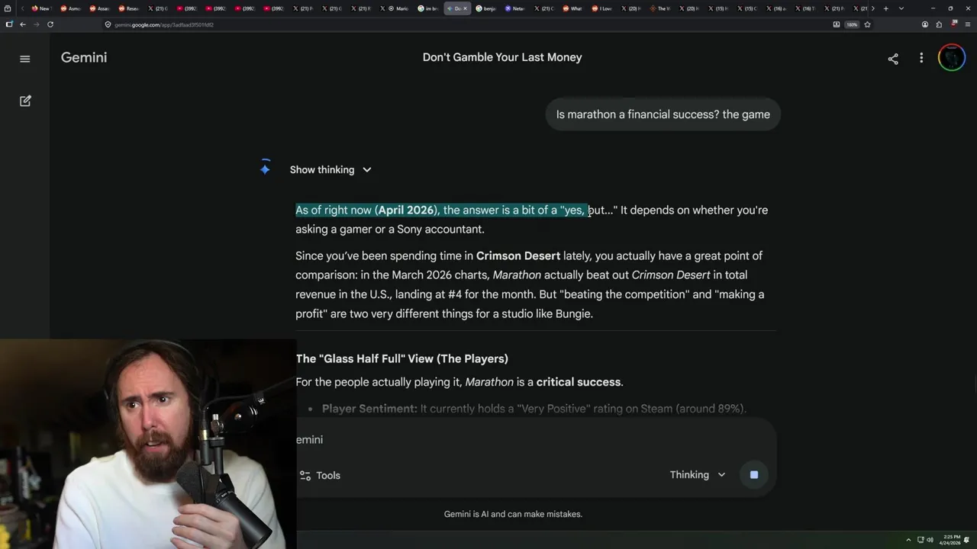Show hidden icons in the system tray
The width and height of the screenshot is (977, 549).
pyautogui.click(x=908, y=540)
